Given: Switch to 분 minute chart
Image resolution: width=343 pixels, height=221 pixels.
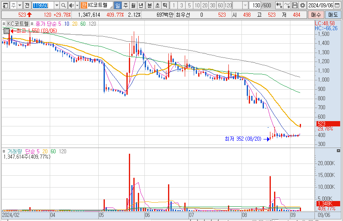Looking at the screenshot, I should [150, 5].
